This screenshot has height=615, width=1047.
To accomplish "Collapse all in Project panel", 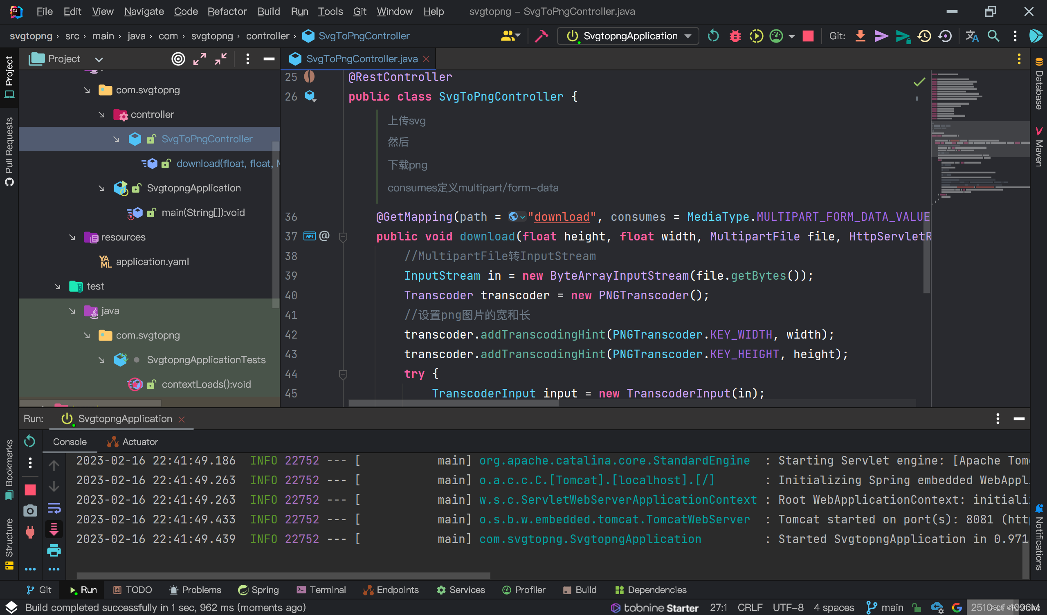I will pyautogui.click(x=220, y=59).
